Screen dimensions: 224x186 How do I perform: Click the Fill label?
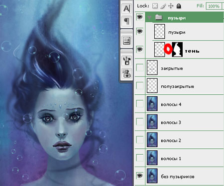200,6
